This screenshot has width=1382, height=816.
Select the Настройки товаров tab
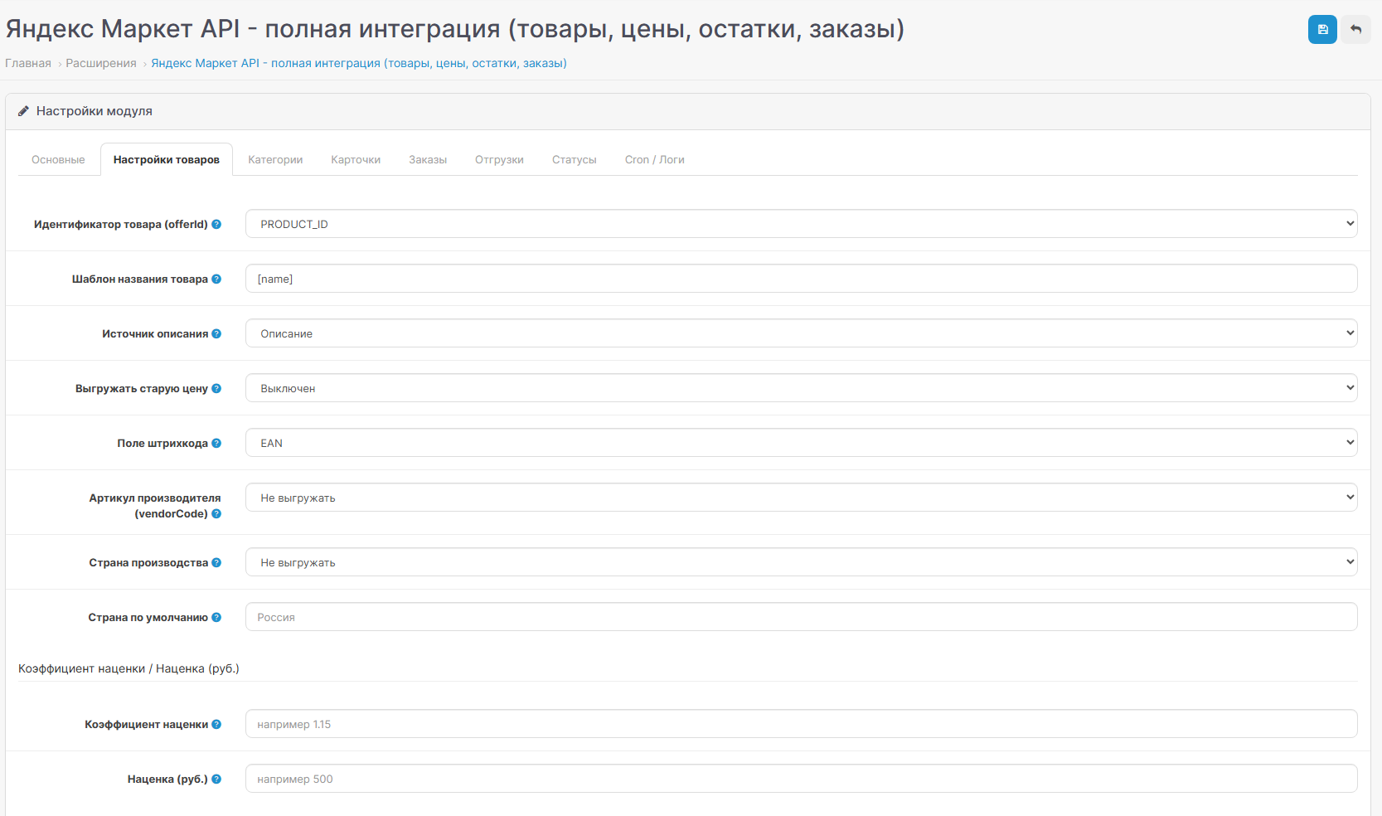pos(167,159)
